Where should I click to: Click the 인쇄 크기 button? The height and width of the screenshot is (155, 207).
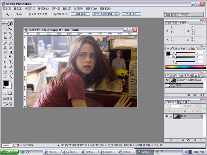click(x=131, y=14)
